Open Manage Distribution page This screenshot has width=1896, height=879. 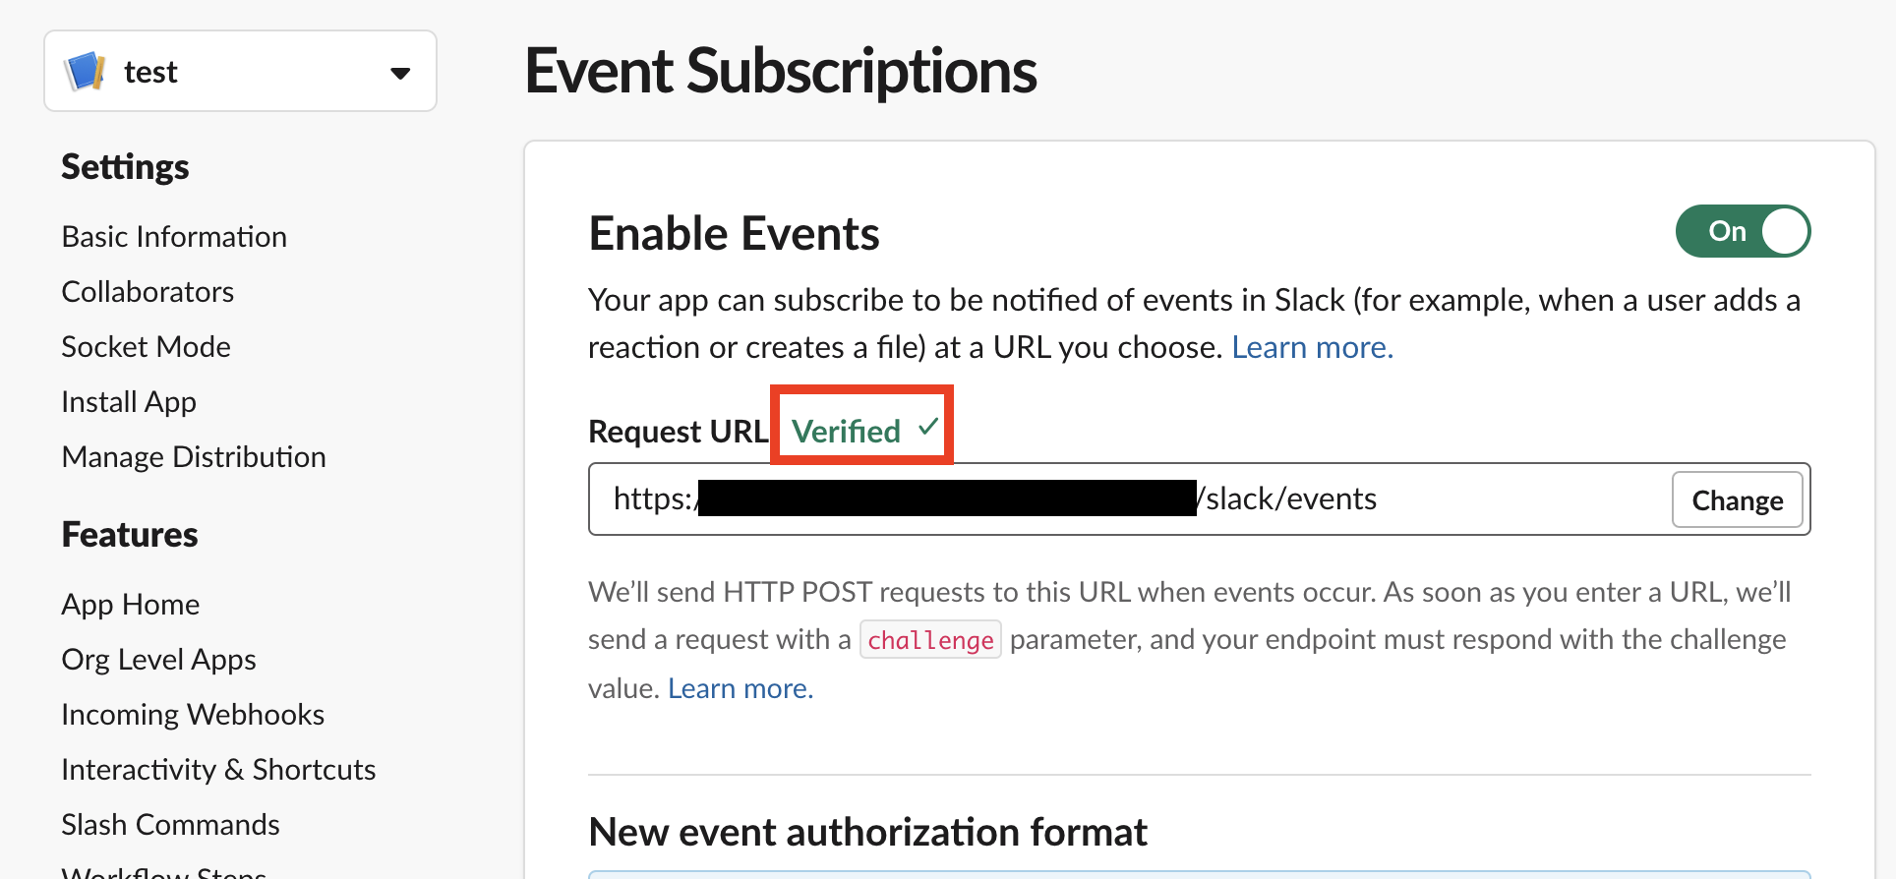[x=194, y=456]
